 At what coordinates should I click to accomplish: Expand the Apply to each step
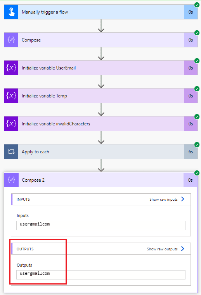pos(101,152)
